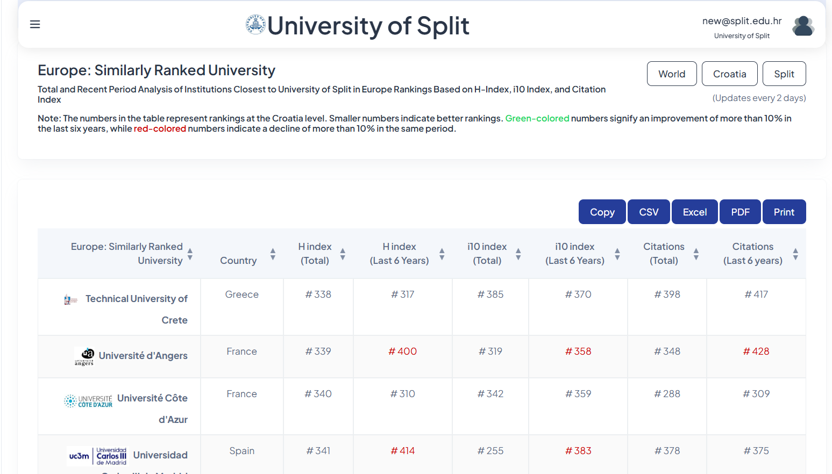
Task: Click red # 400 H index value
Action: coord(403,351)
